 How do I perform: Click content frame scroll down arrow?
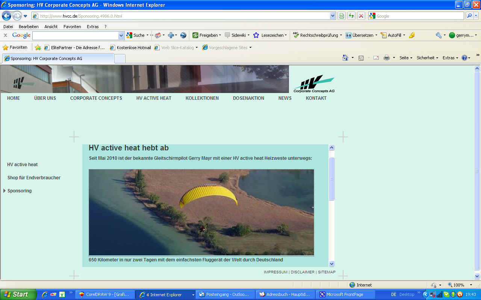click(x=331, y=264)
